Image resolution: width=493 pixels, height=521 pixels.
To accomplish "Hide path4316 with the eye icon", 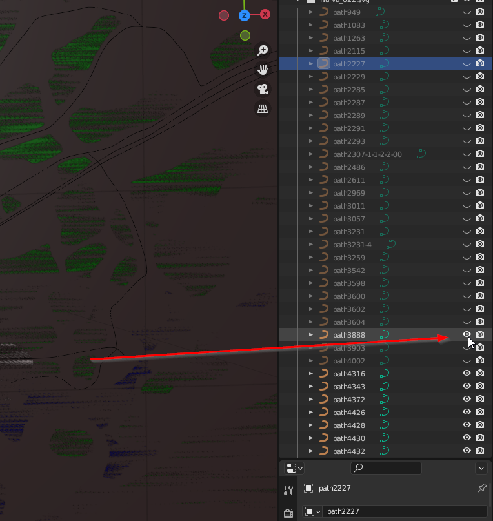I will (467, 373).
